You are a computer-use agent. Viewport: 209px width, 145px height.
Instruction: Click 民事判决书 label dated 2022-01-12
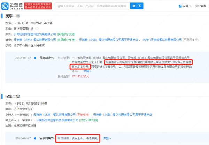pos(47,58)
